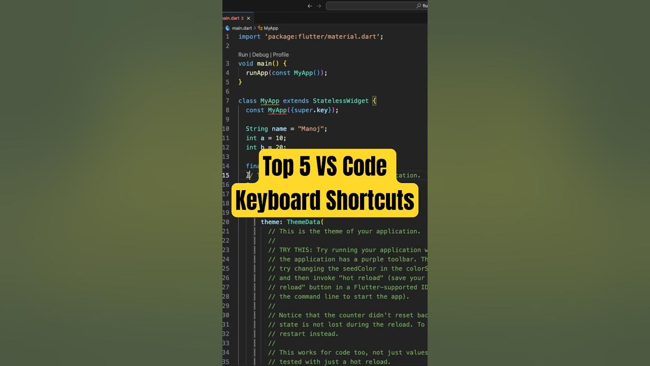Go forward with the right arrow button
Image resolution: width=650 pixels, height=366 pixels.
[x=319, y=6]
